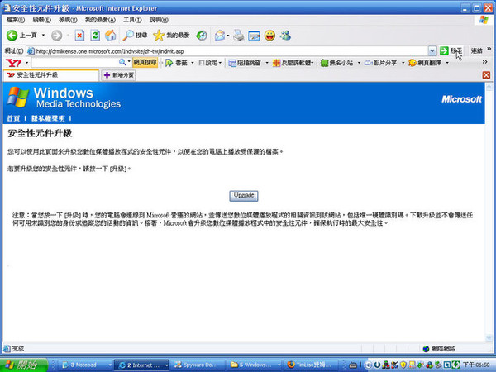Click the Yahoo toolbar search magnifier
Screen dimensions: 496x372
(x=122, y=63)
